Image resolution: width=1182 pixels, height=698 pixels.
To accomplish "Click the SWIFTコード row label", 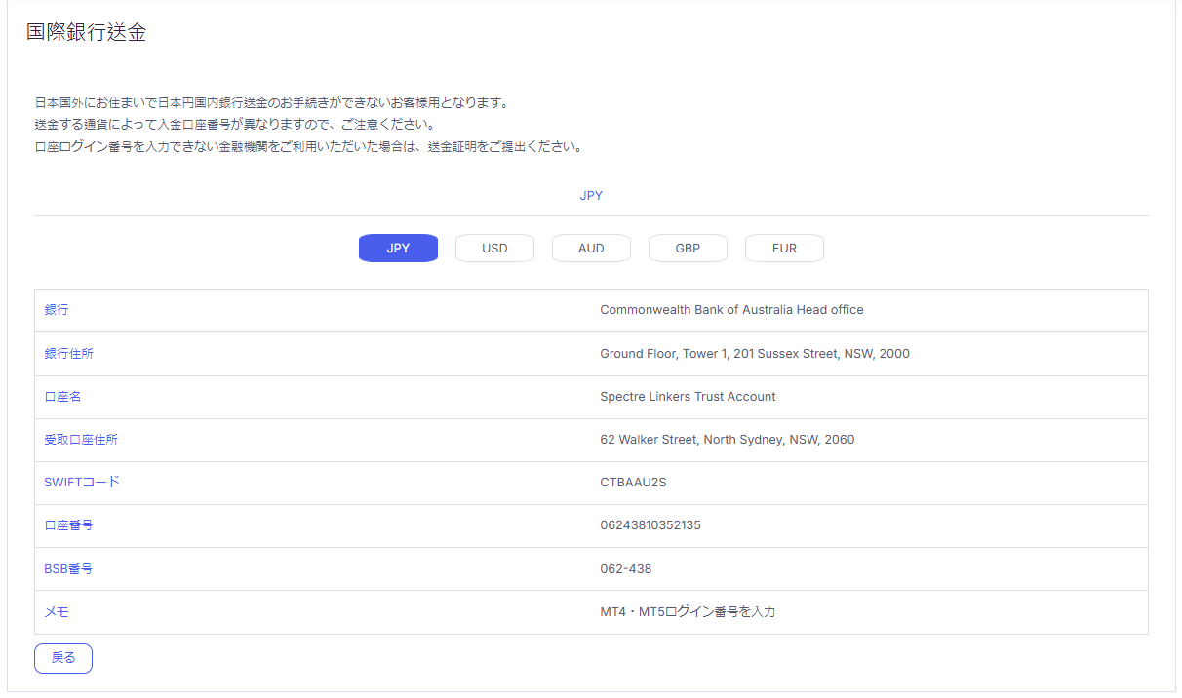I will [82, 483].
